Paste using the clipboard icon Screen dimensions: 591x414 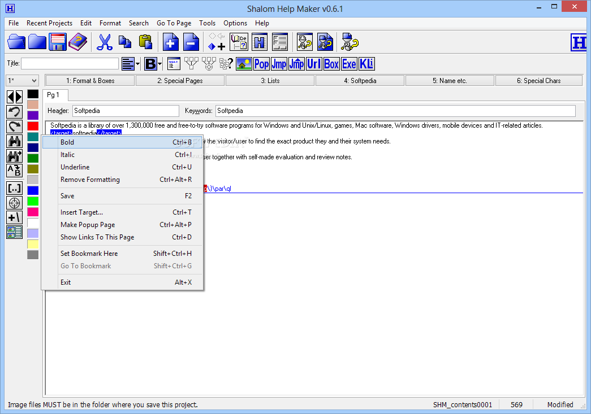[x=145, y=42]
